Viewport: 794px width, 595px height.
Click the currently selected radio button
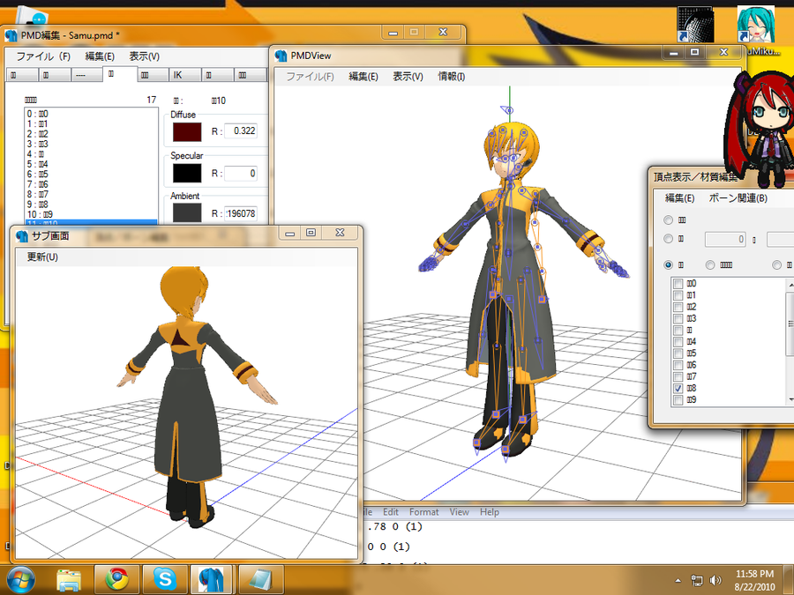pos(669,264)
